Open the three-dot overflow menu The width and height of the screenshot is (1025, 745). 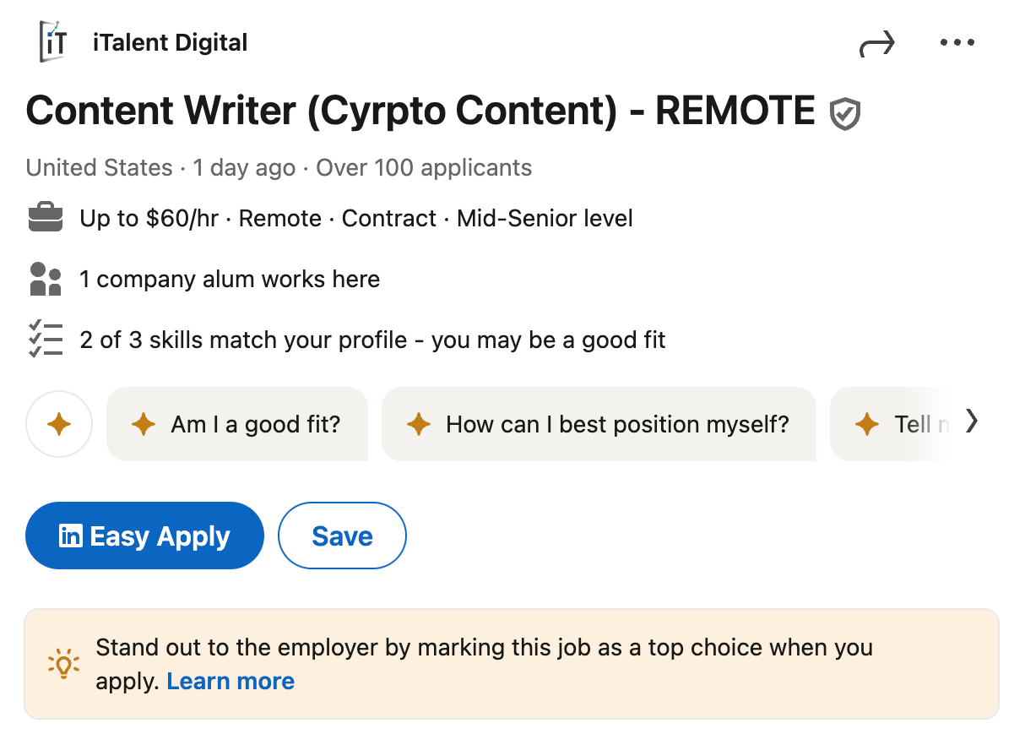click(957, 42)
